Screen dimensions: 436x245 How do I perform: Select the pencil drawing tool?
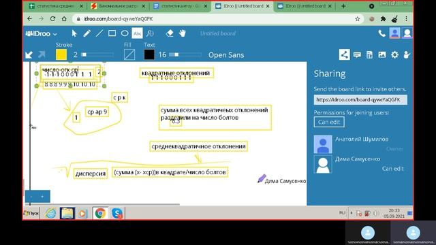pos(87,33)
